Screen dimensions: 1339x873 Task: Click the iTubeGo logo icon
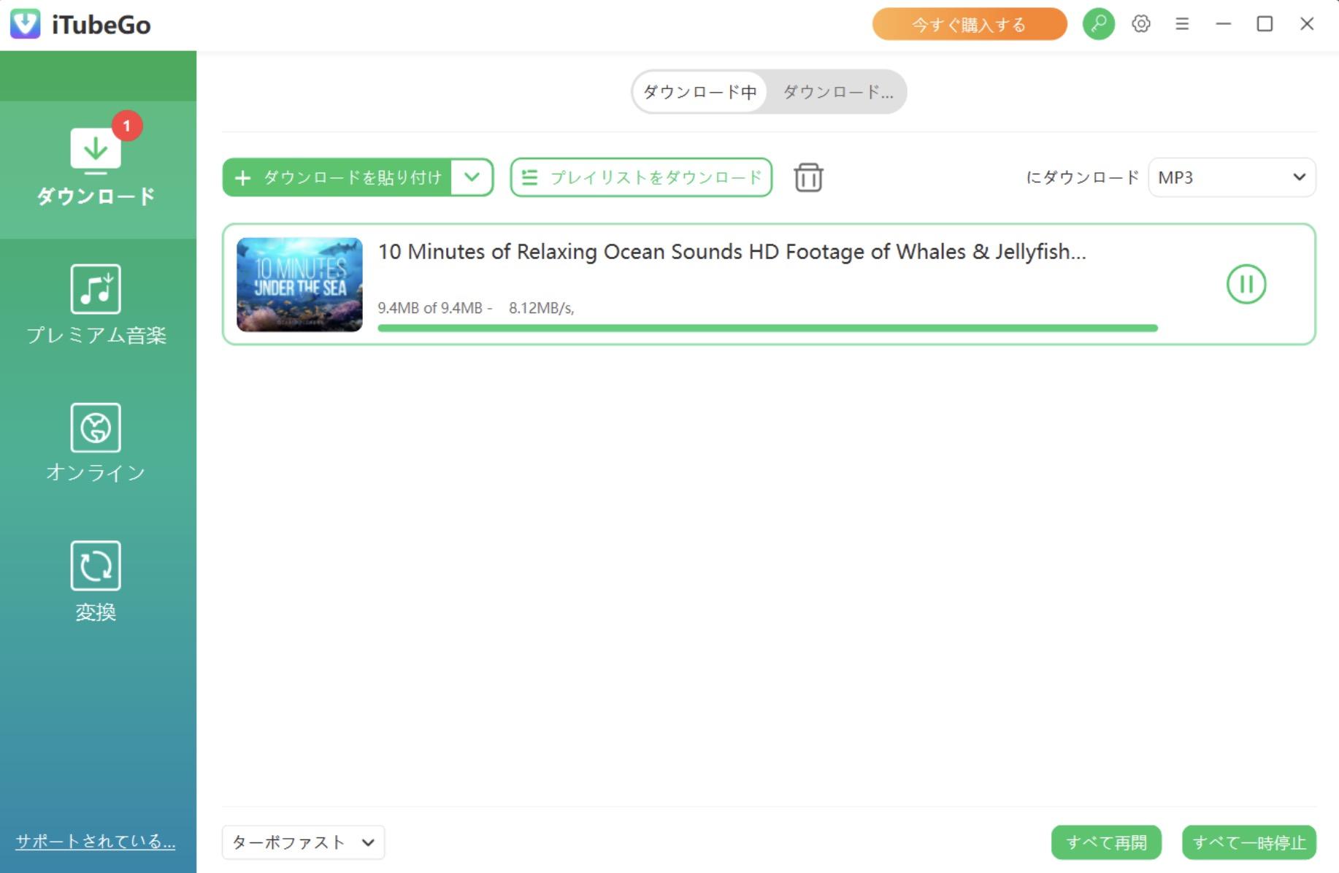point(26,24)
